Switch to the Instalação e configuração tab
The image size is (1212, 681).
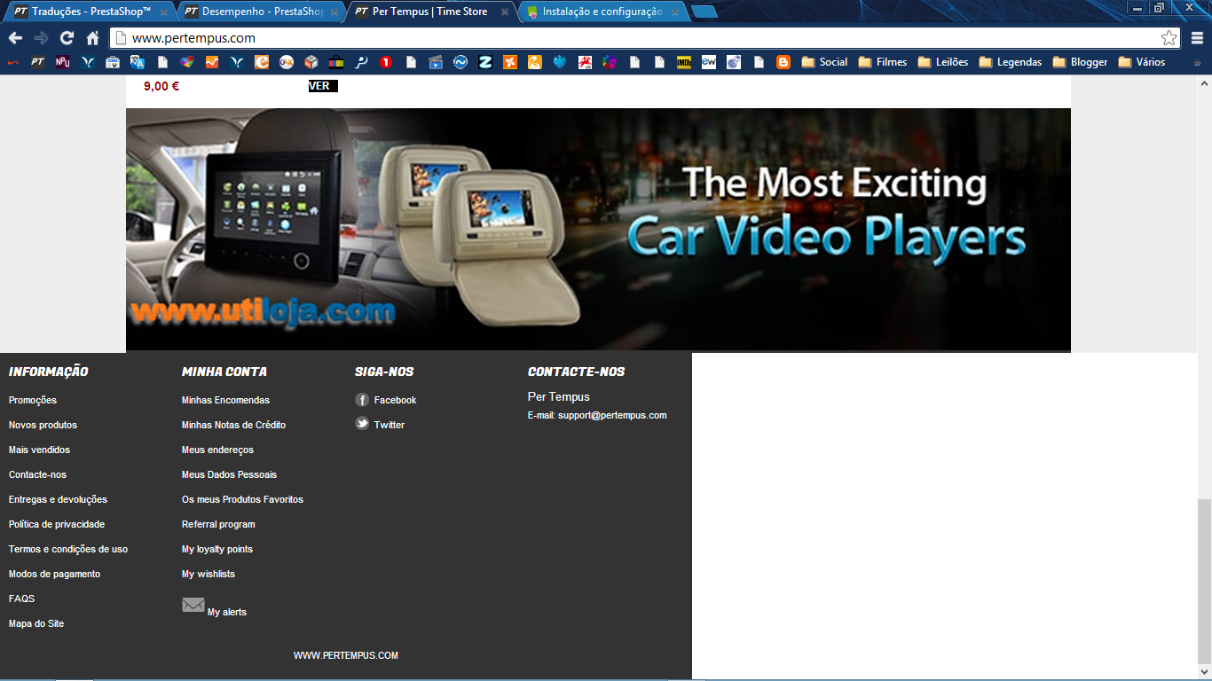pyautogui.click(x=602, y=12)
